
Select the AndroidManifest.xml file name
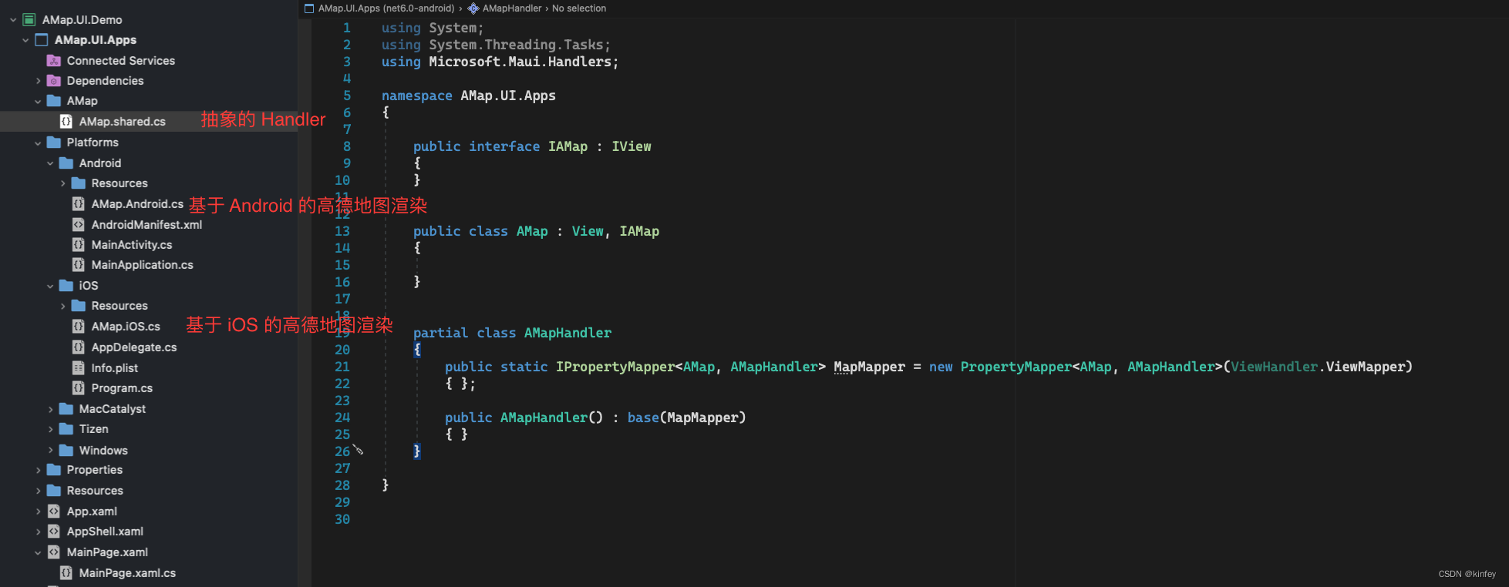[x=147, y=225]
